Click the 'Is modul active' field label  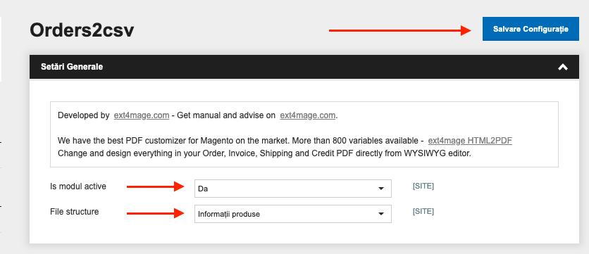[x=78, y=186]
